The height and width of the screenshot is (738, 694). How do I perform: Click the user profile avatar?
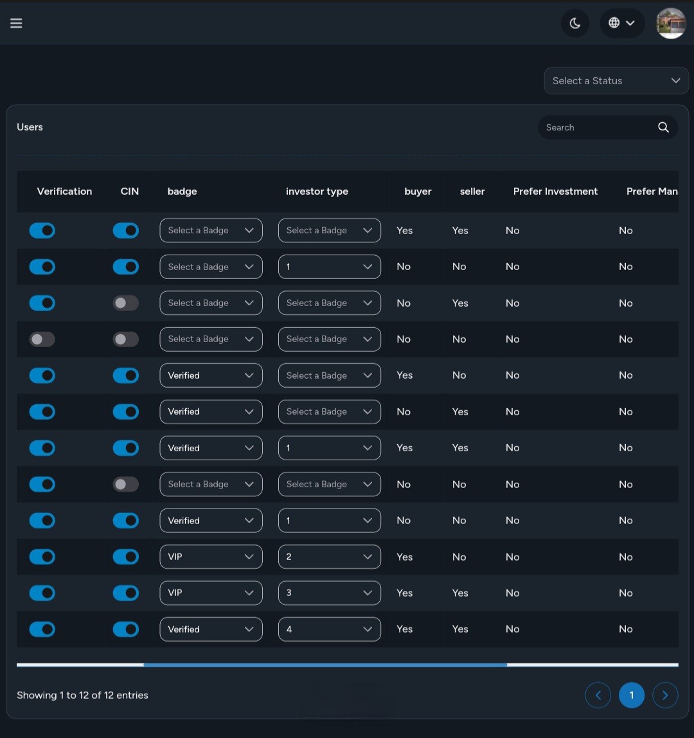(x=670, y=24)
